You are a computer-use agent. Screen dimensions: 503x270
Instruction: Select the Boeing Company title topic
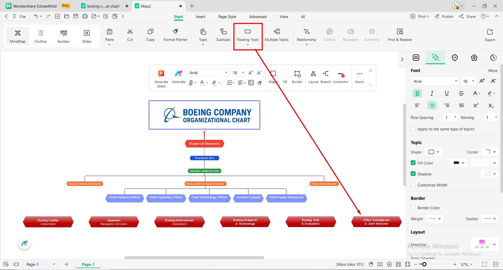tap(204, 115)
